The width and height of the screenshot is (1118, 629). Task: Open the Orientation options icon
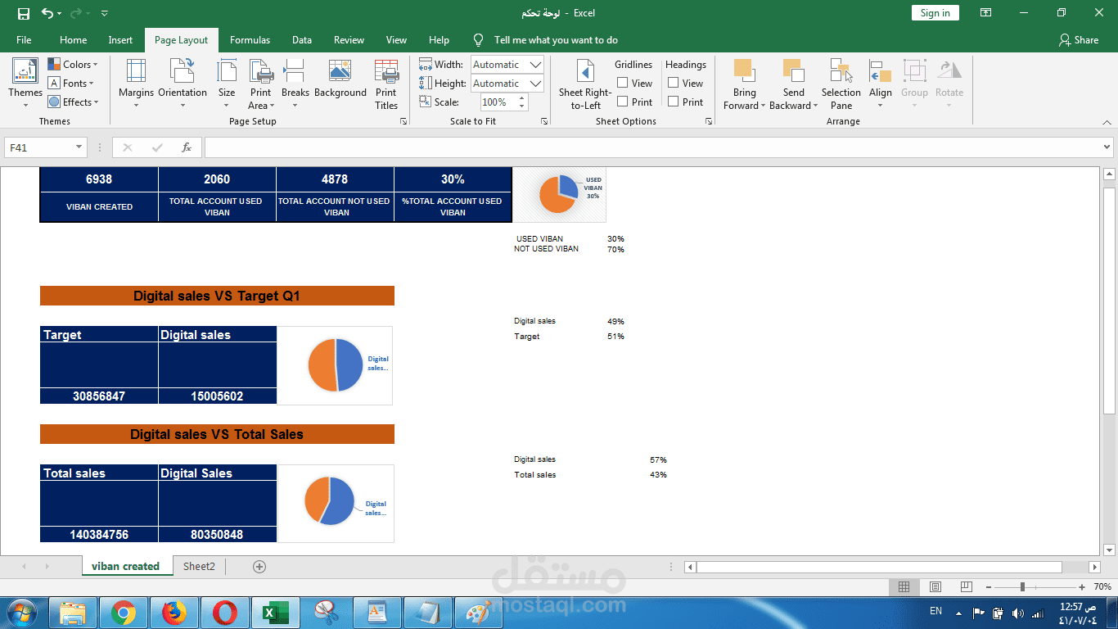[183, 71]
